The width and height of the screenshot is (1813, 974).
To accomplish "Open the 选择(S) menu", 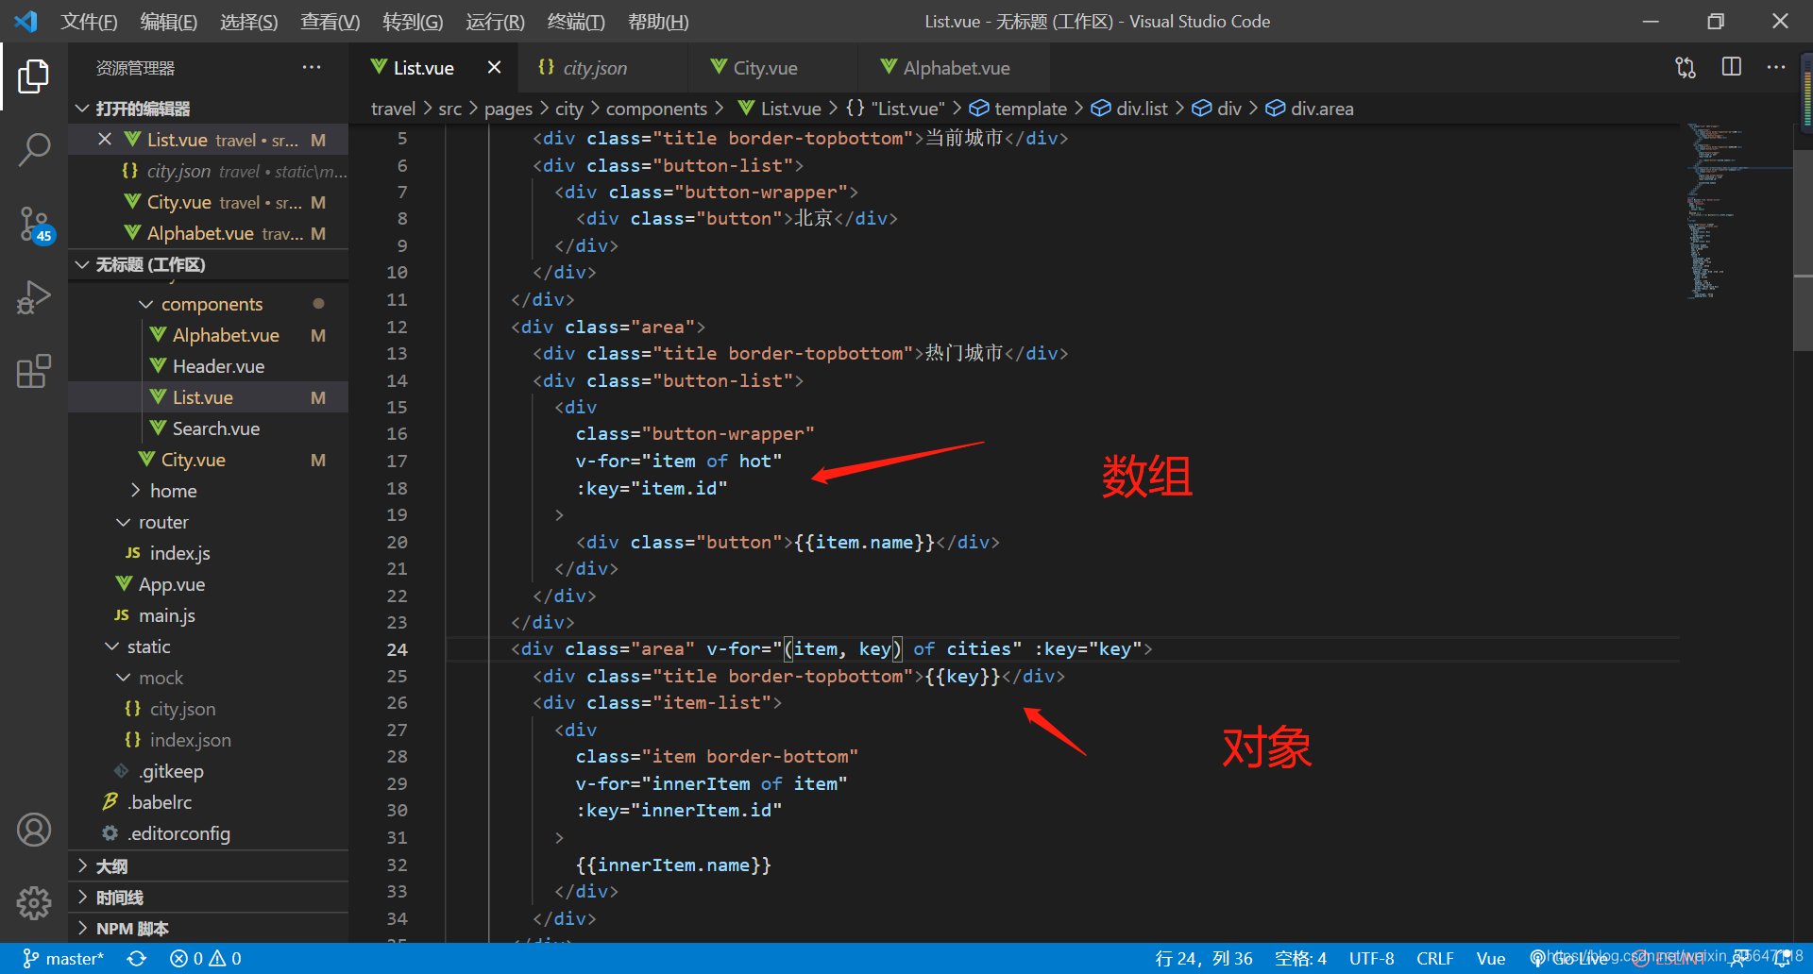I will 248,21.
